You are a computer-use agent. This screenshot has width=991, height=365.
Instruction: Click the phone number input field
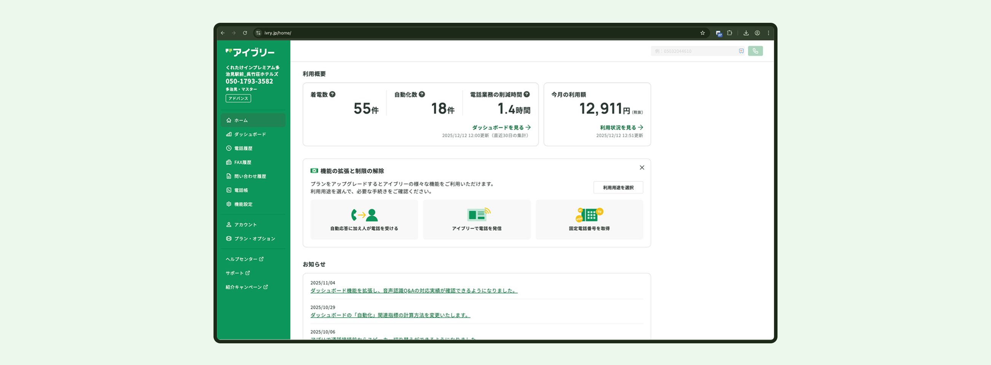tap(694, 51)
